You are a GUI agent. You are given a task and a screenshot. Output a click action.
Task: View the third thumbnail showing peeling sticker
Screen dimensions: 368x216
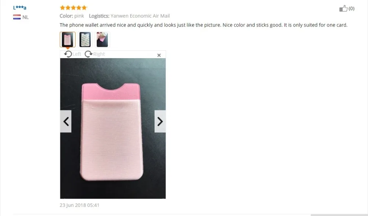point(102,39)
